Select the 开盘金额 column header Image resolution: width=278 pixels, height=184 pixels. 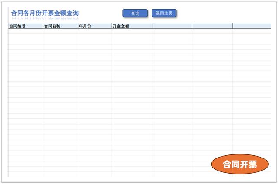132,26
